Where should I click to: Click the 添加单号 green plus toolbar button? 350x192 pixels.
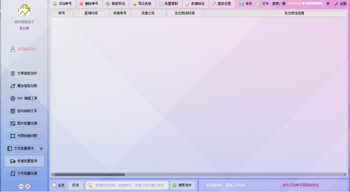(x=63, y=4)
